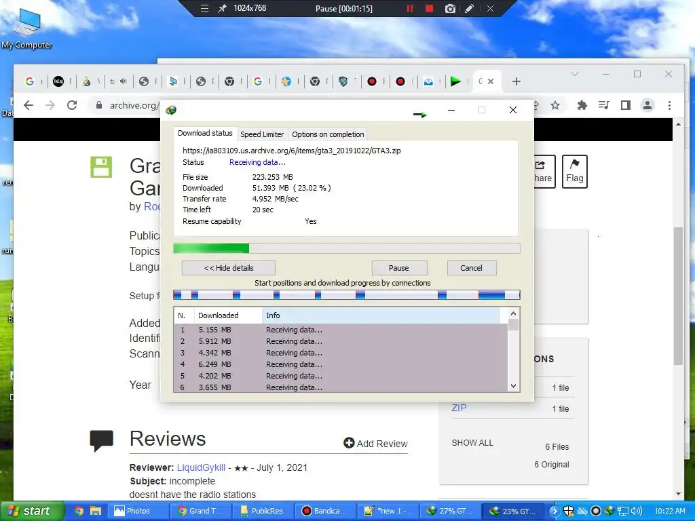Pause the Bandicam recording with the red pause icon
695x521 pixels.
coord(410,8)
